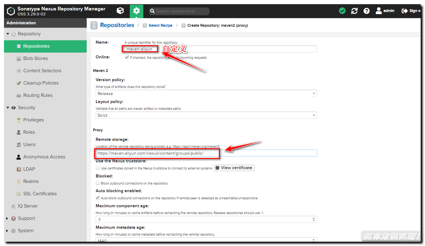Viewport: 425px width, 246px height.
Task: Click the Remote storage URL field
Action: tap(206, 153)
